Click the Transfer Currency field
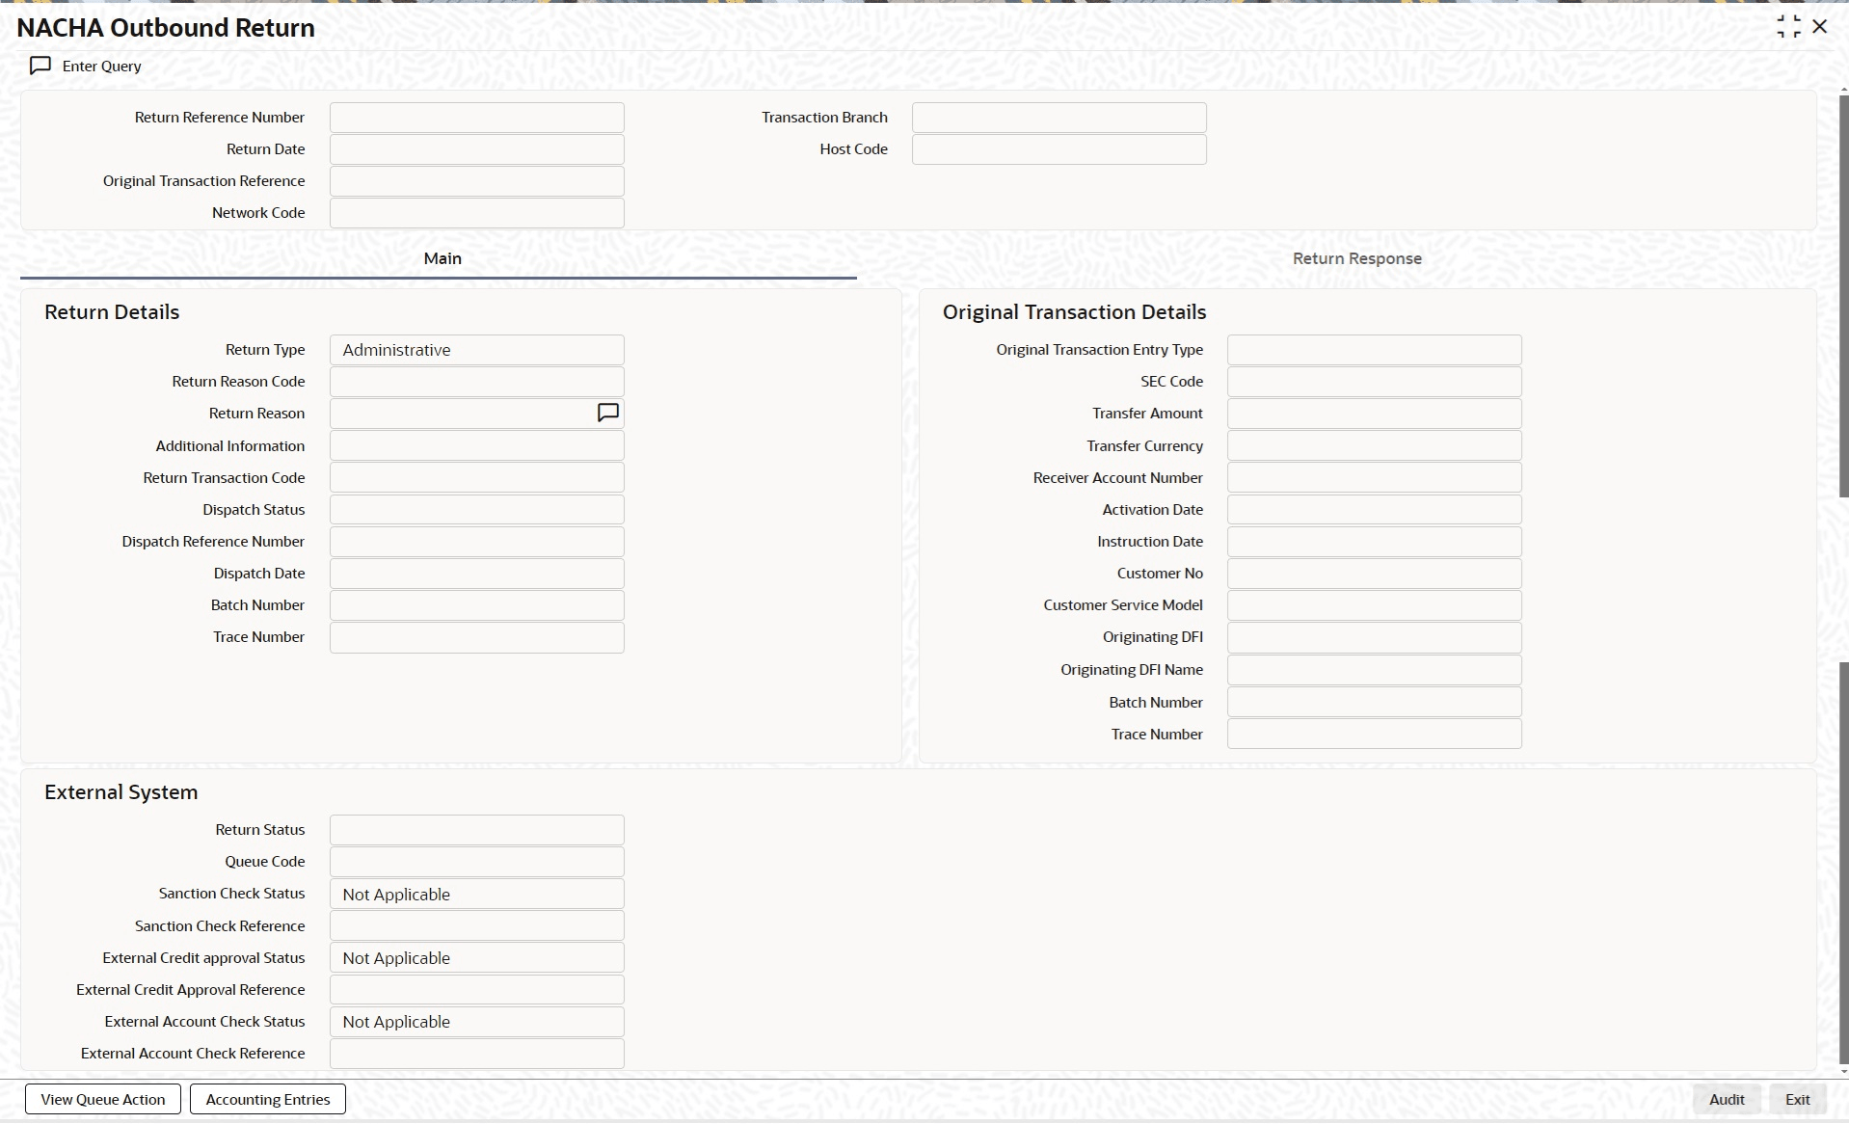The height and width of the screenshot is (1124, 1849). tap(1375, 445)
